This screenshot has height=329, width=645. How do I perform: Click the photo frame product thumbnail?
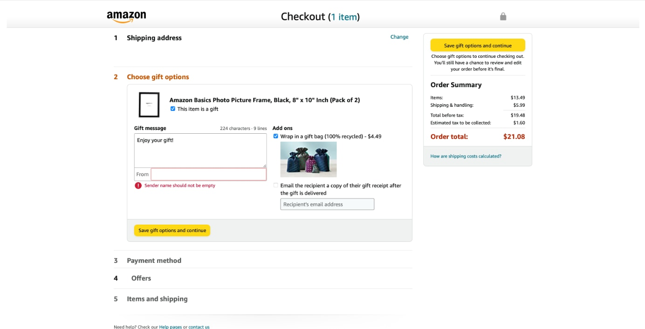click(x=149, y=104)
